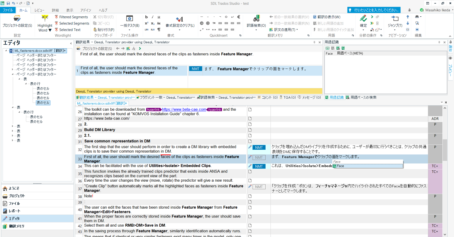The image size is (454, 237).
Task: Switch to the コメント (0) tab
Action: [268, 97]
